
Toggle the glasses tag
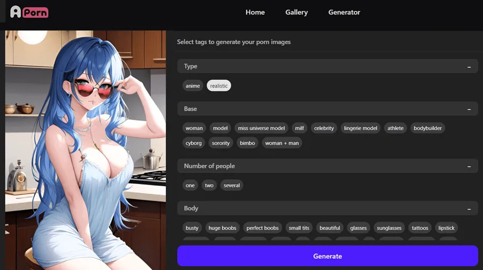358,228
